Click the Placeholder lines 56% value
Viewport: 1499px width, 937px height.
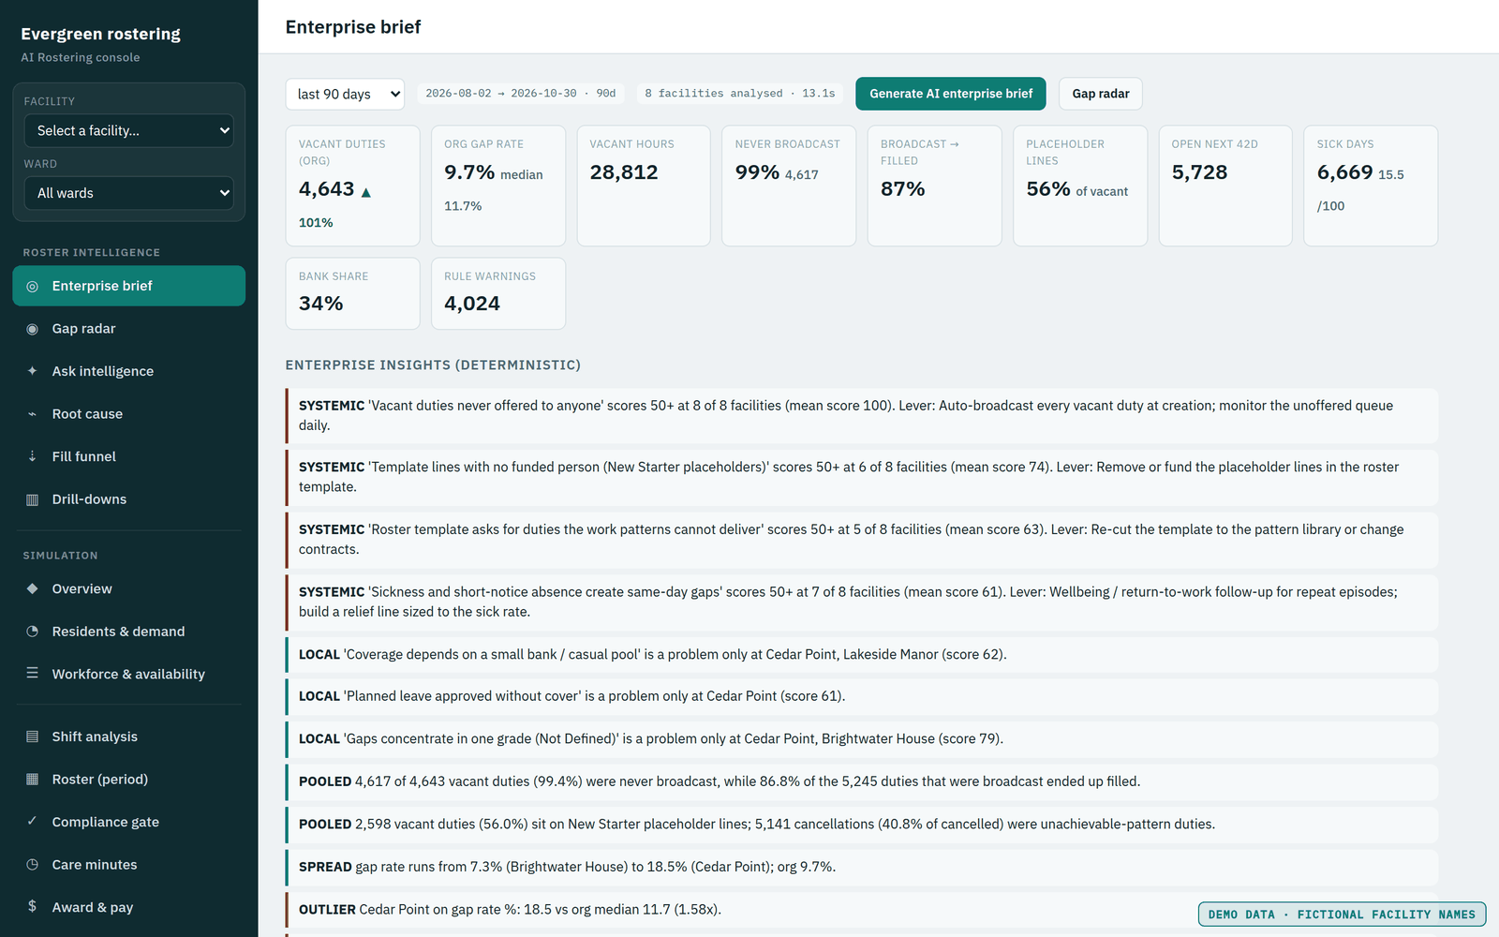coord(1048,189)
